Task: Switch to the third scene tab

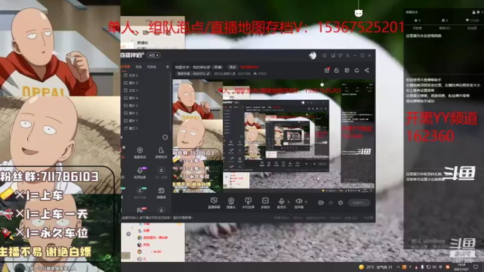Action: [x=152, y=66]
